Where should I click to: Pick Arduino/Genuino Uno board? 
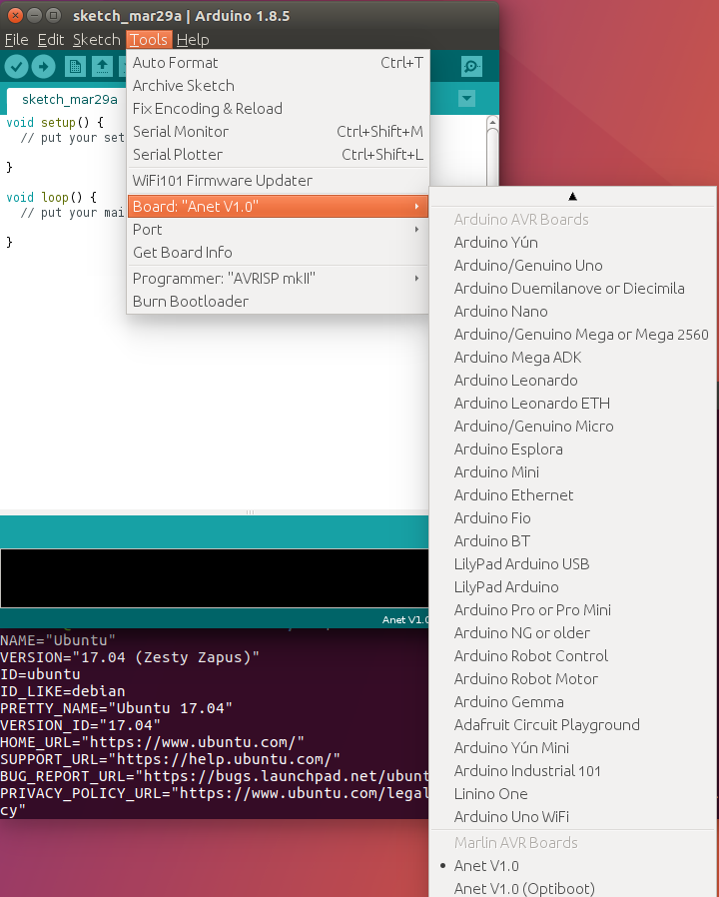click(573, 265)
